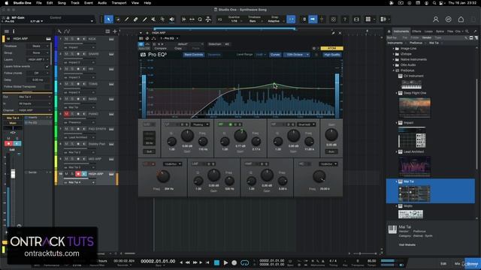481x270 pixels.
Task: Open the LF filter type Peaking dropdown
Action: (x=200, y=124)
